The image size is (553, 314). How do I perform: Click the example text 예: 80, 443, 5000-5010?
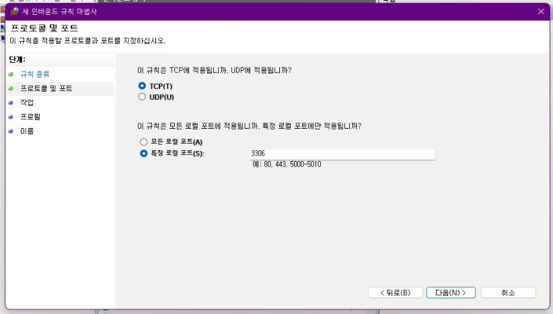[287, 164]
